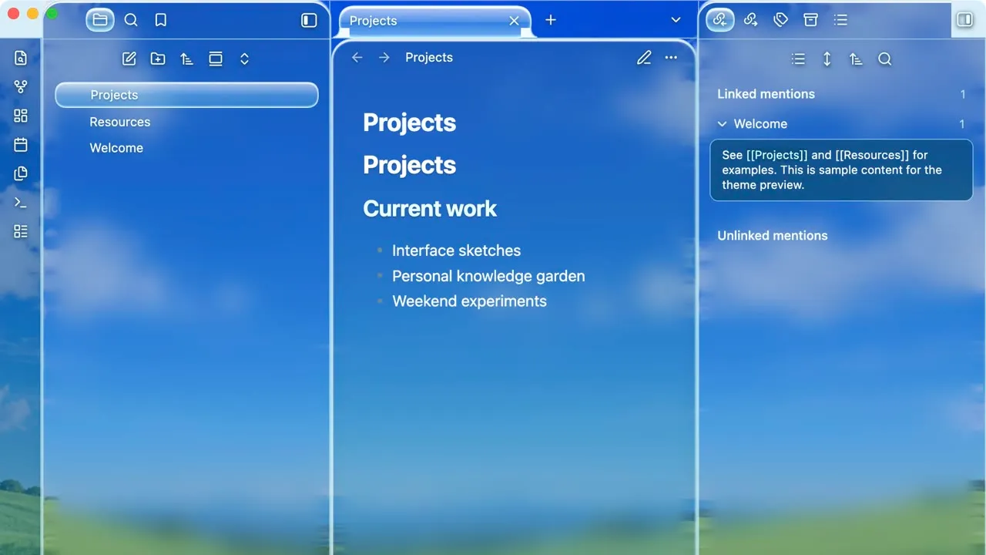Open the tags pane tab
986x555 pixels.
point(780,20)
